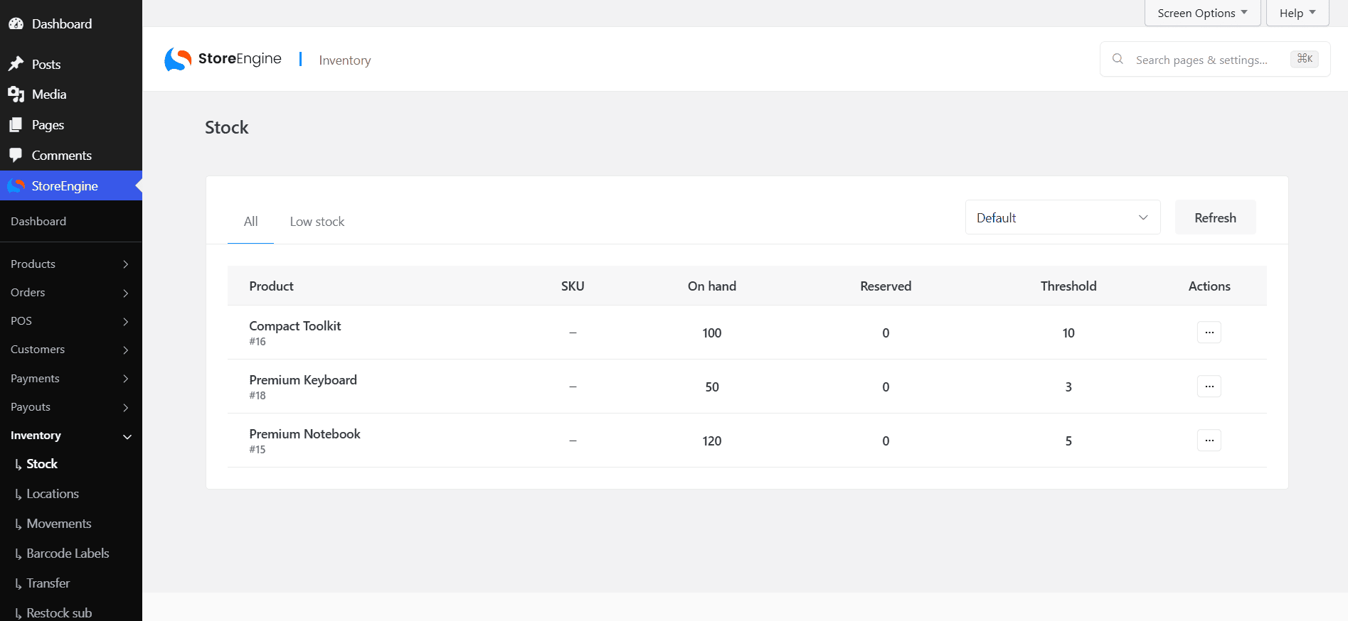The width and height of the screenshot is (1348, 621).
Task: Click the On hand column header
Action: [x=712, y=286]
